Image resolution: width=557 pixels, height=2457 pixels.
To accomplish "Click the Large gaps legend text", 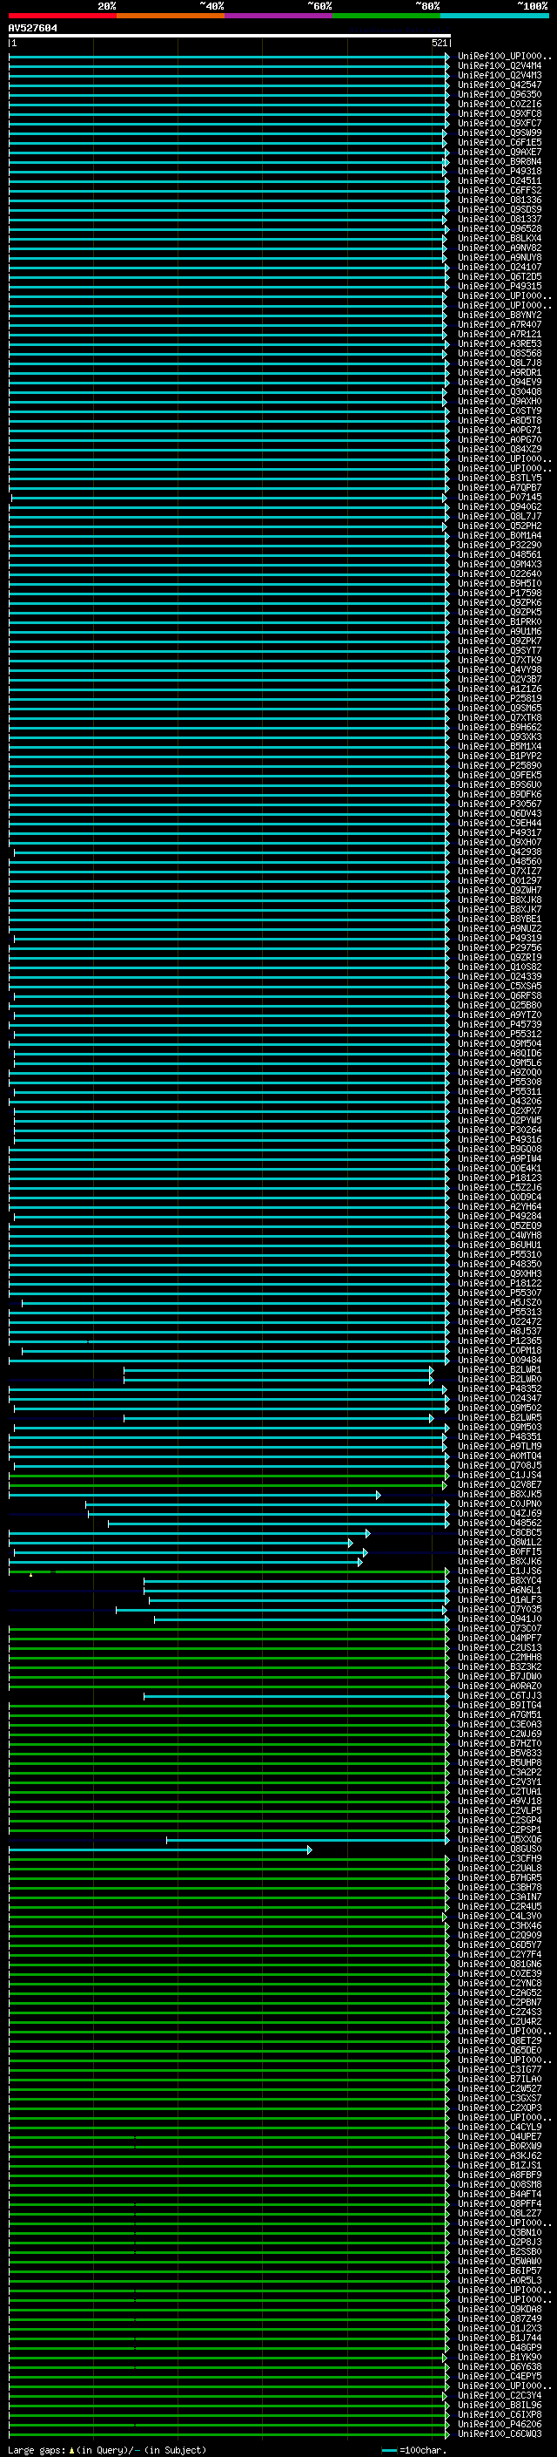I will coord(107,2449).
